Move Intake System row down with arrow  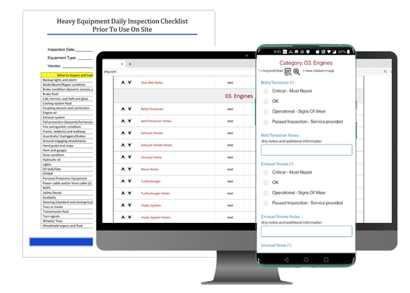tap(129, 205)
